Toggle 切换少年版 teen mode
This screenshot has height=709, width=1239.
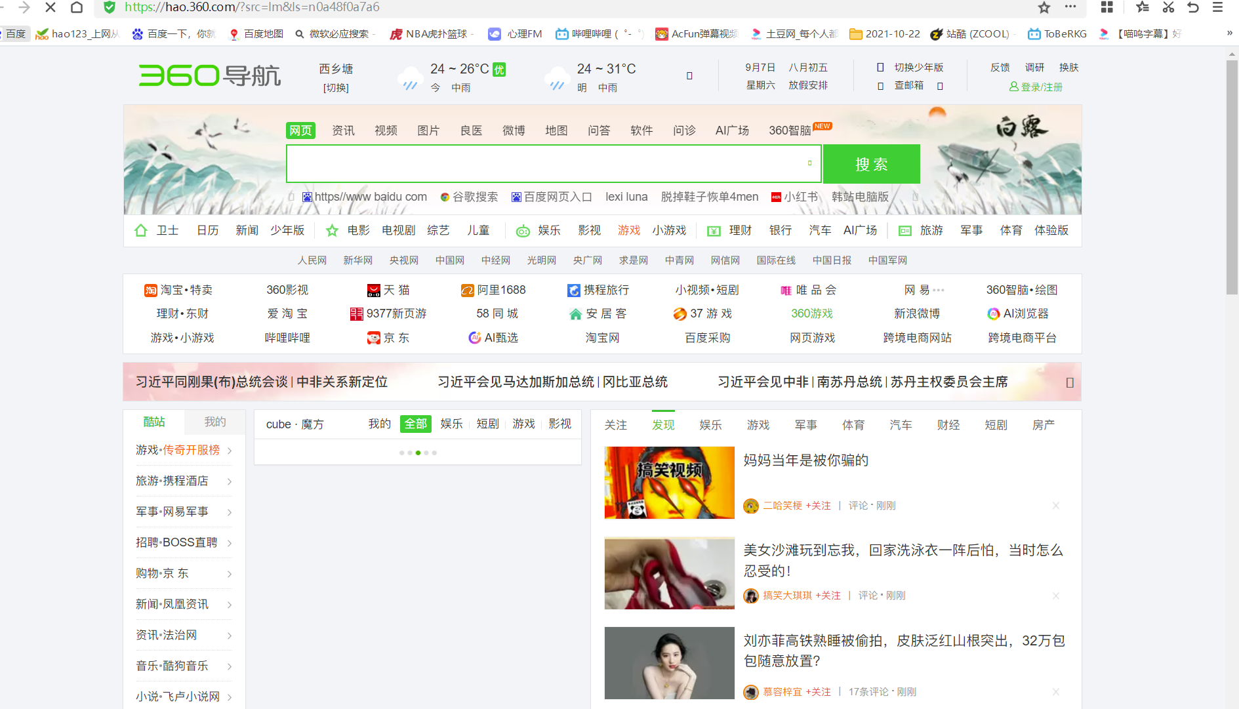click(x=919, y=67)
